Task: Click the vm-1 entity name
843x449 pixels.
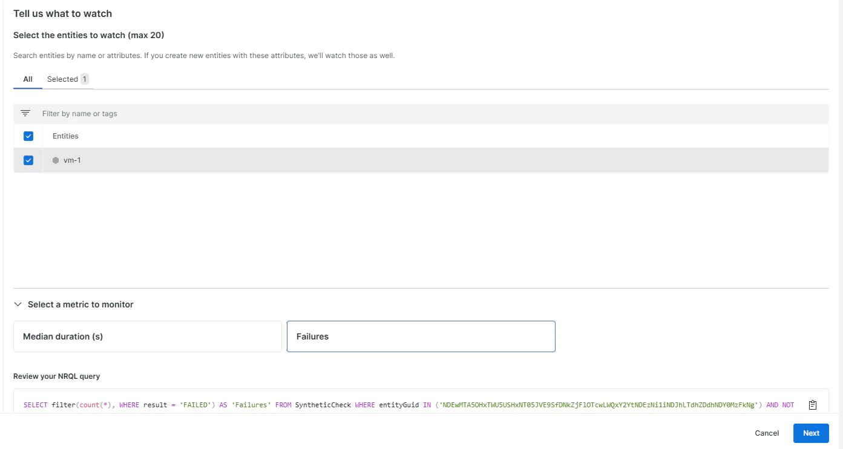Action: (x=72, y=160)
